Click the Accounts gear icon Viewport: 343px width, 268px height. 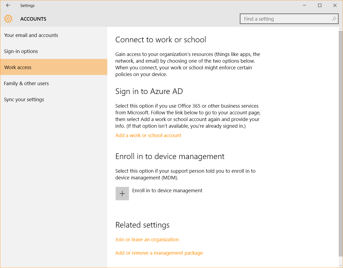[8, 19]
